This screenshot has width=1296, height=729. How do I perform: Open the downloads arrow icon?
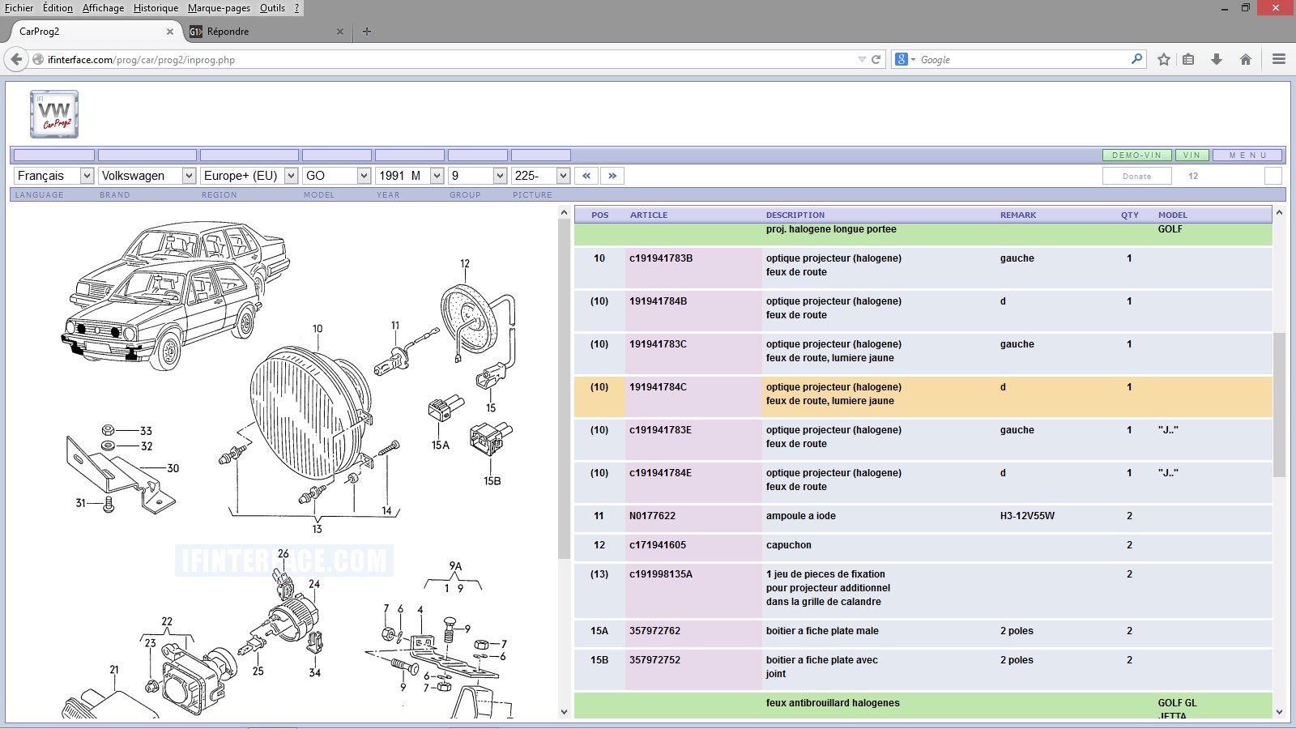pos(1216,59)
